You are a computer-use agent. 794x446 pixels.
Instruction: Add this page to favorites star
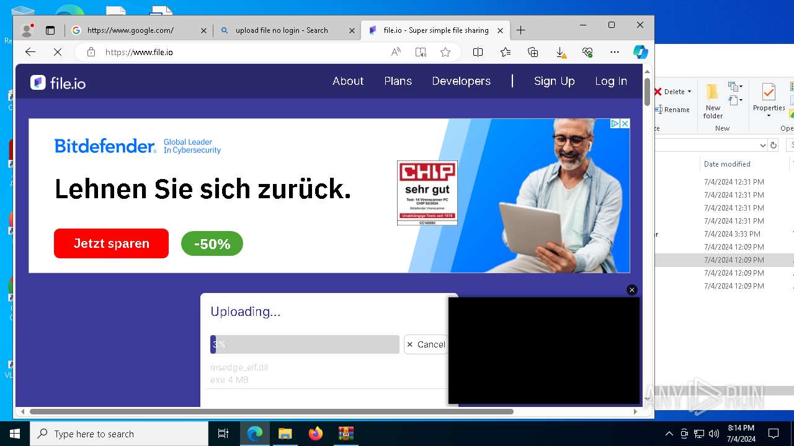click(445, 53)
